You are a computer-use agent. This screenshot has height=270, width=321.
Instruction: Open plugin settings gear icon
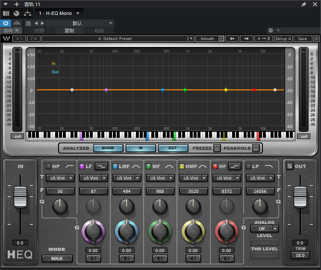coord(271,31)
